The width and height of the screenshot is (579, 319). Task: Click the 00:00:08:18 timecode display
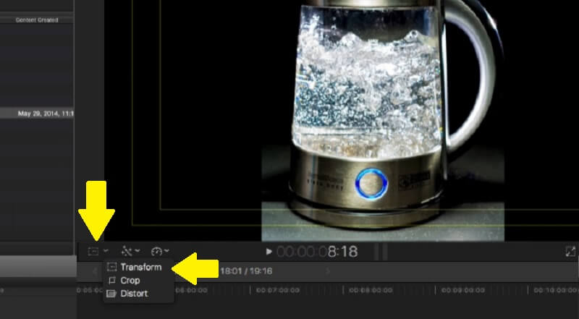pyautogui.click(x=317, y=252)
